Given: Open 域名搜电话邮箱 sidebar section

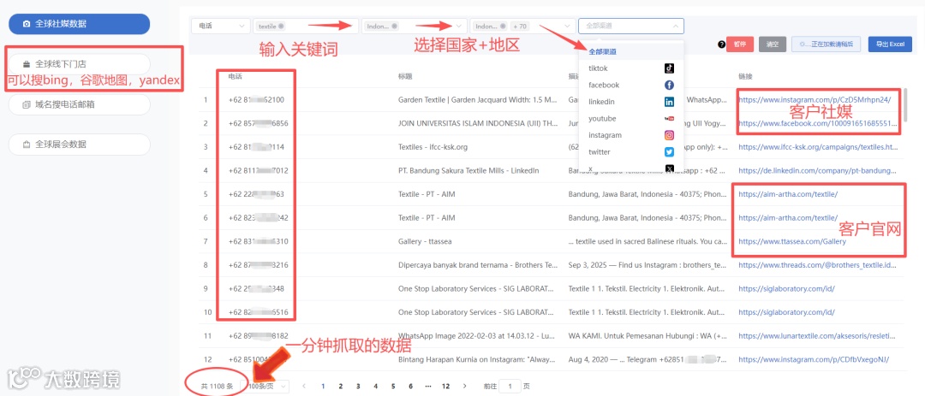Looking at the screenshot, I should (x=79, y=104).
